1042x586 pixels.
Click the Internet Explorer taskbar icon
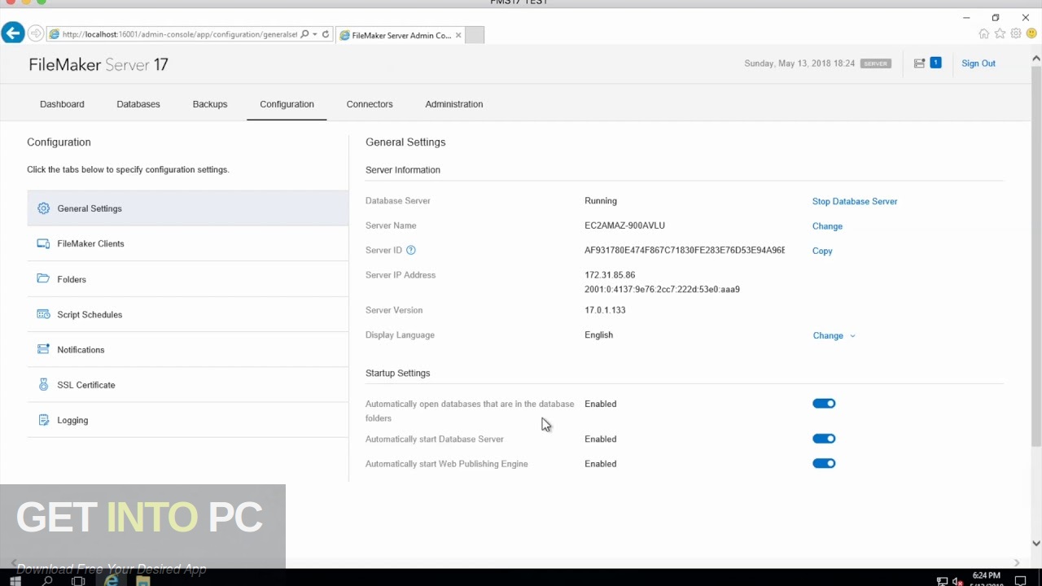(112, 580)
